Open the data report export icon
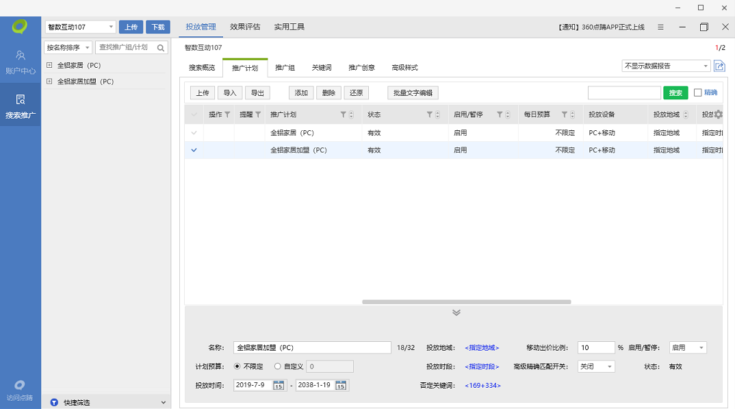 [719, 66]
